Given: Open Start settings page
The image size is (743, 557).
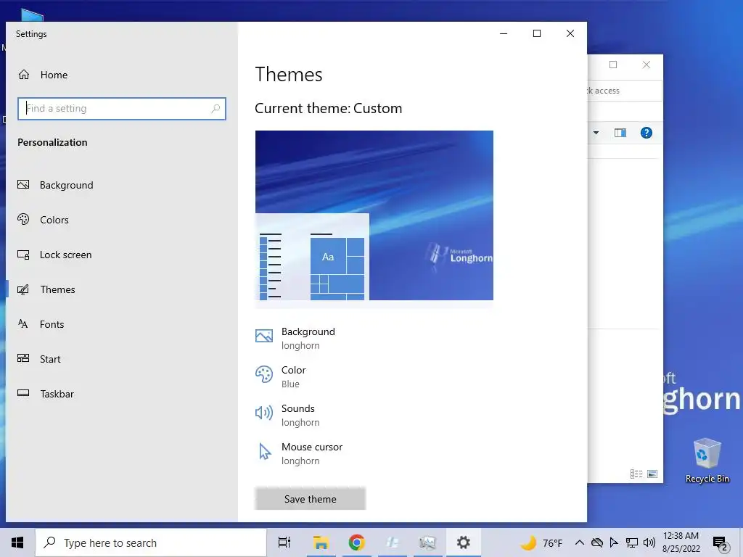Looking at the screenshot, I should point(39,359).
